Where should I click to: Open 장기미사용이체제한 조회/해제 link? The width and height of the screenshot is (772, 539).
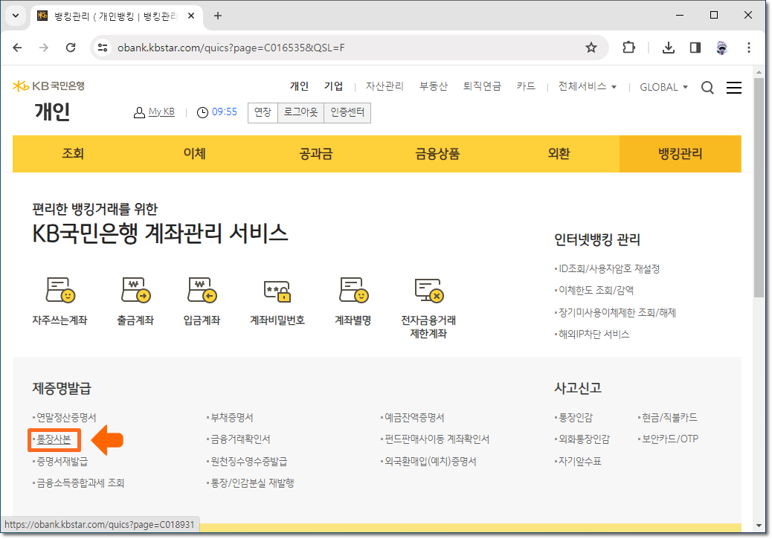point(617,313)
